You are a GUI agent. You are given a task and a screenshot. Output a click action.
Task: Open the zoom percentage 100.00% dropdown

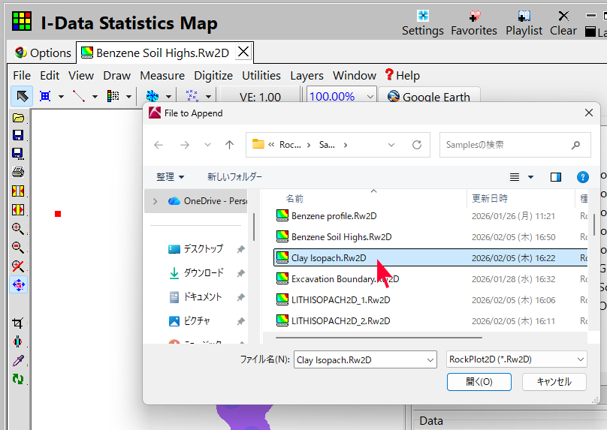(370, 97)
